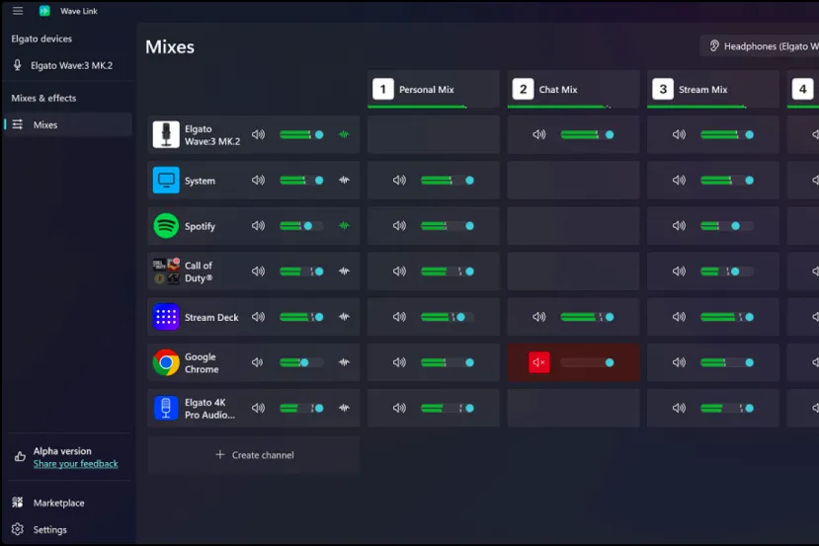
Task: Mute Elgato Wave:3 MK.2 in Stream Mix
Action: tap(679, 134)
